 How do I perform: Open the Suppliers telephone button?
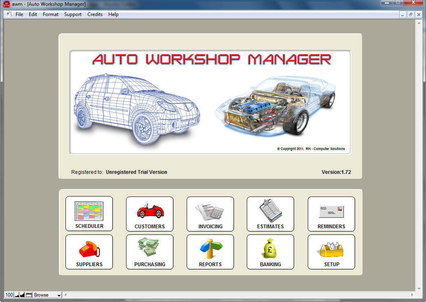point(89,252)
